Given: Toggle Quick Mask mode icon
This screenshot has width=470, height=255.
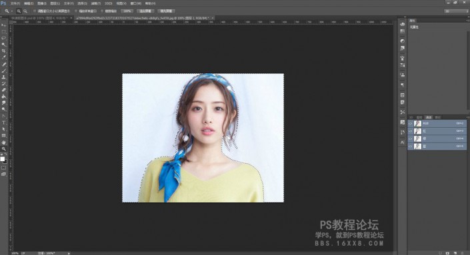Looking at the screenshot, I should pos(3,168).
